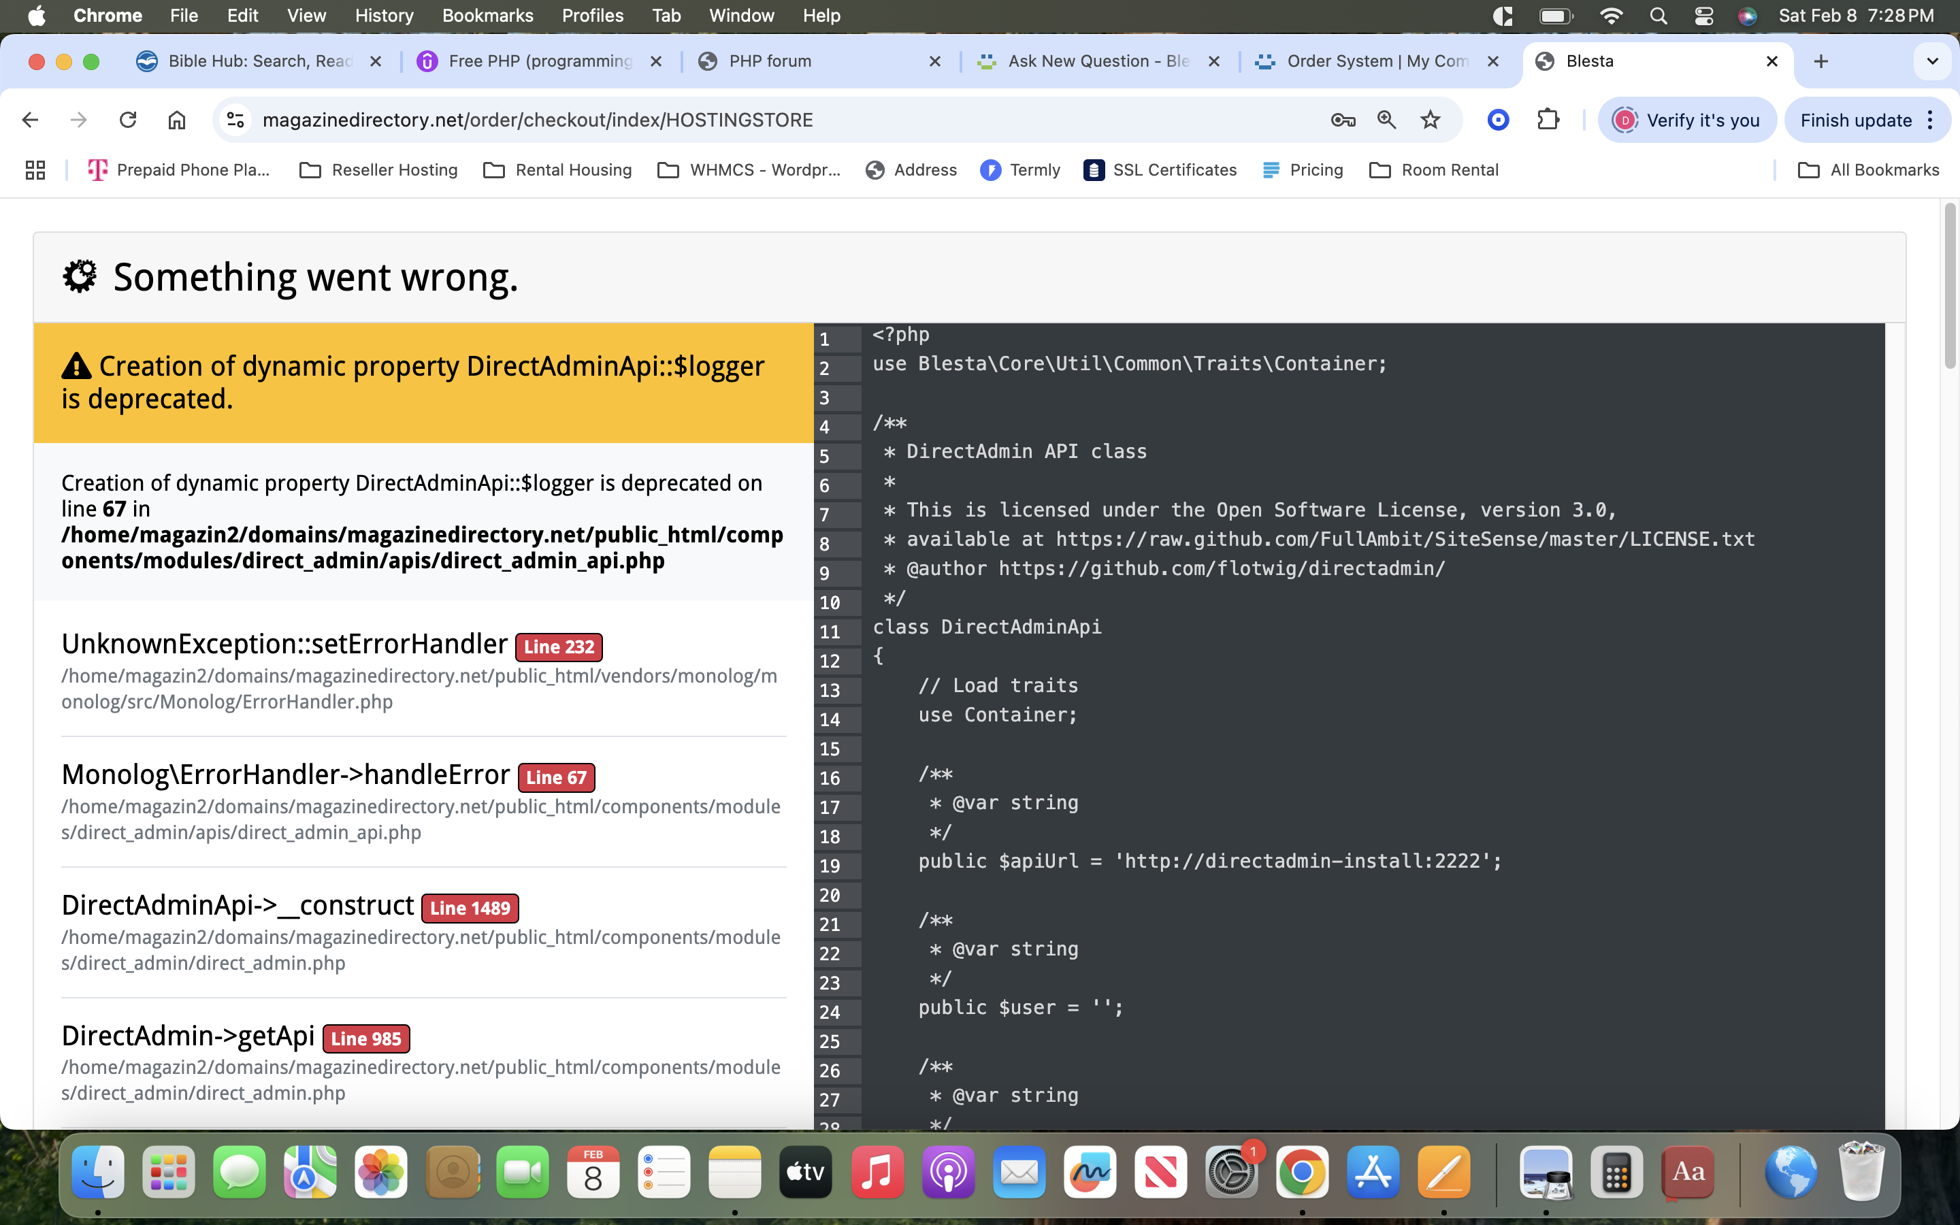Open Siri from the menu bar

coord(1748,16)
